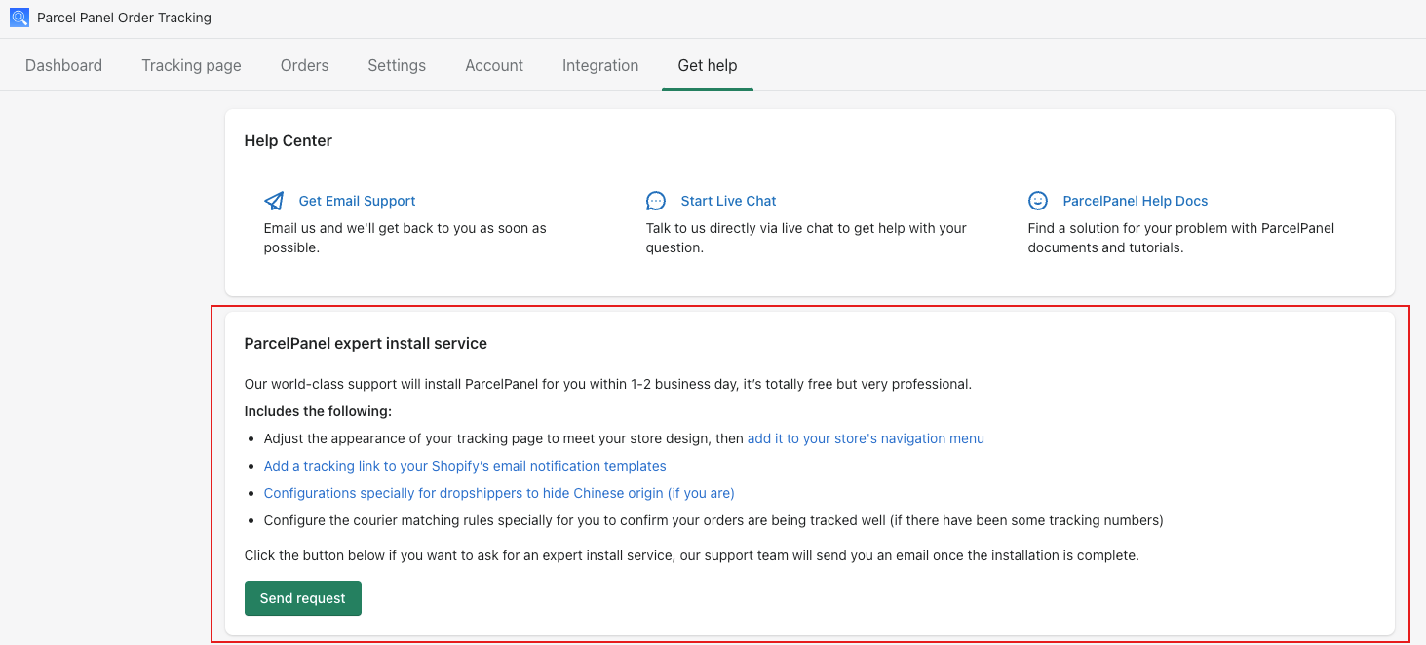Click the green Send request button

(303, 598)
